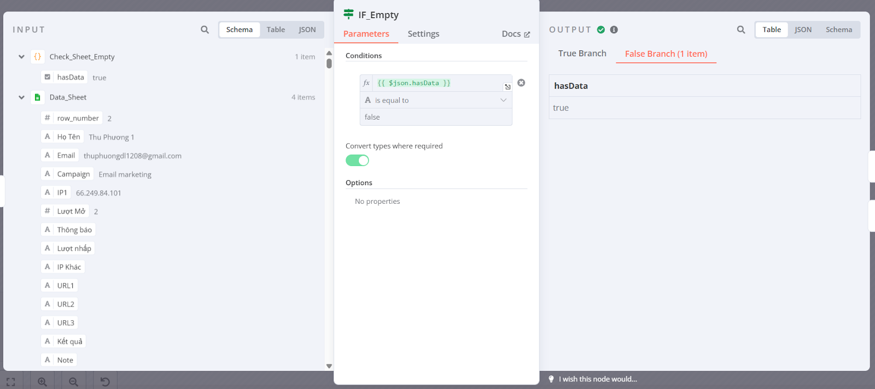Image resolution: width=875 pixels, height=389 pixels.
Task: Click the OUTPUT info icon
Action: tap(614, 30)
